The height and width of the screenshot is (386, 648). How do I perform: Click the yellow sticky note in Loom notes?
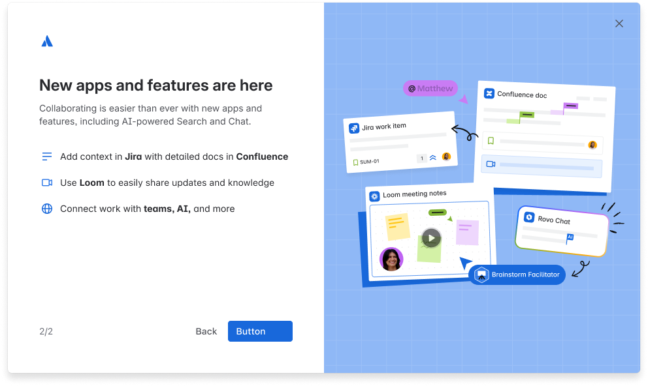[x=397, y=226]
